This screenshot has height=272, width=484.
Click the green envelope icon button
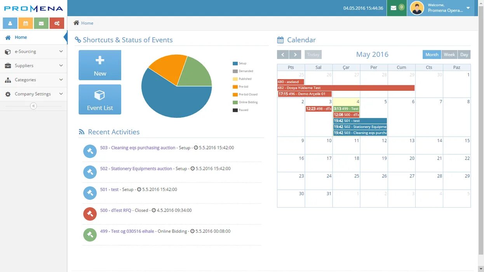(41, 23)
